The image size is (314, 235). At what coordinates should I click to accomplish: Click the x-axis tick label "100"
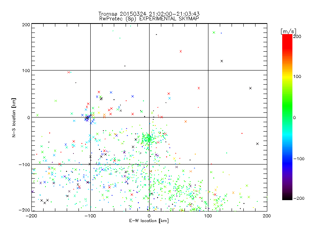click(x=208, y=216)
